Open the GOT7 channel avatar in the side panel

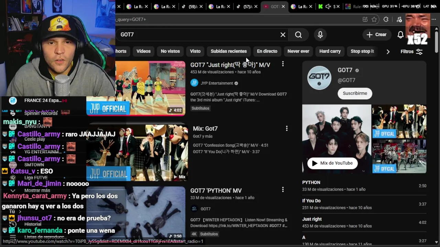pyautogui.click(x=319, y=78)
